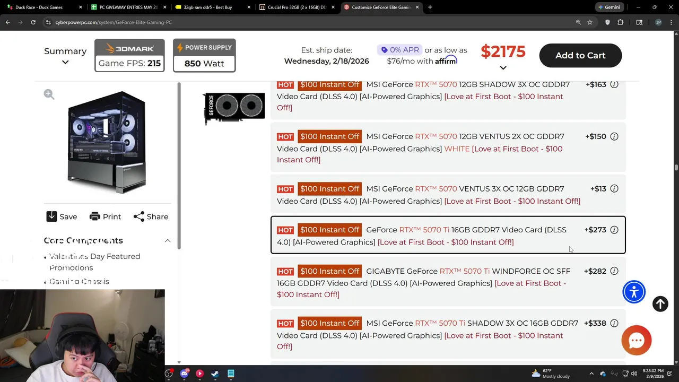679x382 pixels.
Task: Open the Gemini button in Chrome title bar
Action: tap(609, 7)
